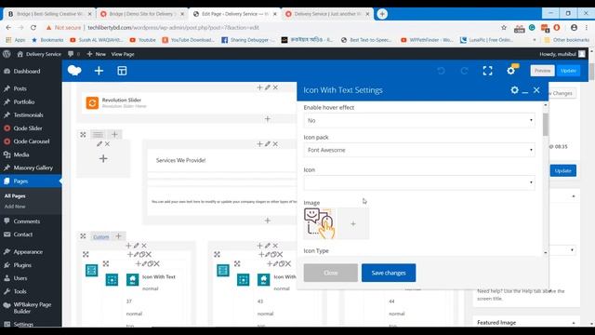Open the Icon pack Font Awesome dropdown
The image size is (595, 335).
(419, 150)
